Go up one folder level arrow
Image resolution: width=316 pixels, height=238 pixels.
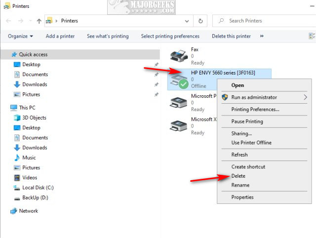(x=39, y=21)
